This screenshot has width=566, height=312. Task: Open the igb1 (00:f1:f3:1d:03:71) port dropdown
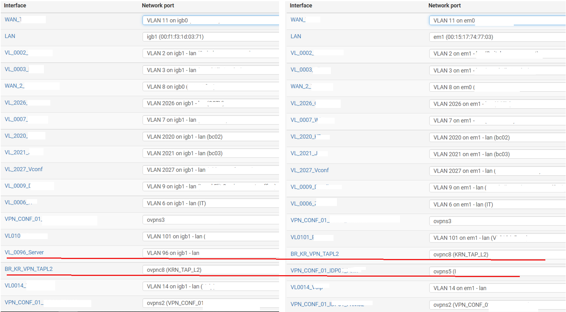[211, 36]
